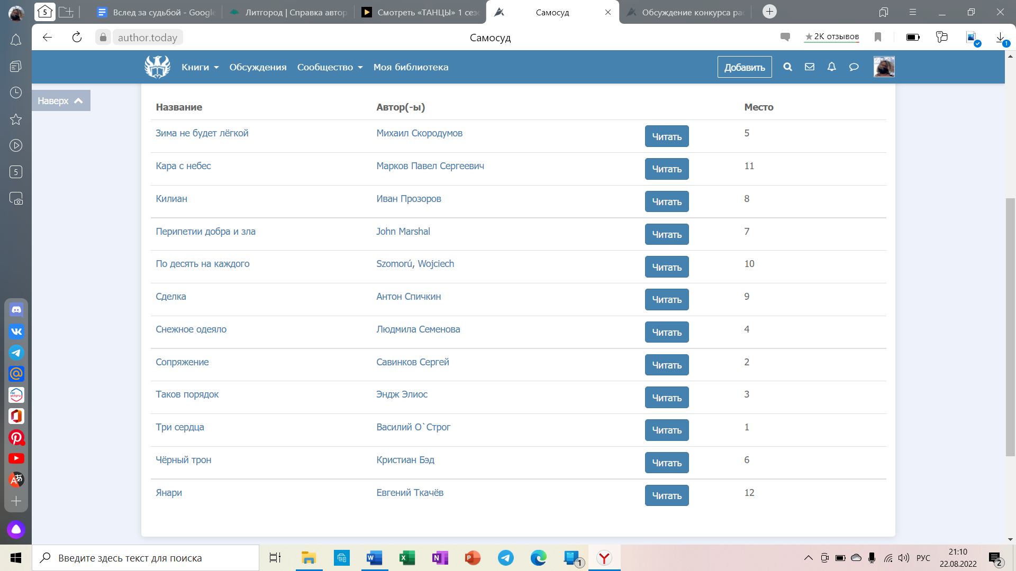Image resolution: width=1016 pixels, height=571 pixels.
Task: Click the author.today eagle logo
Action: coord(157,67)
